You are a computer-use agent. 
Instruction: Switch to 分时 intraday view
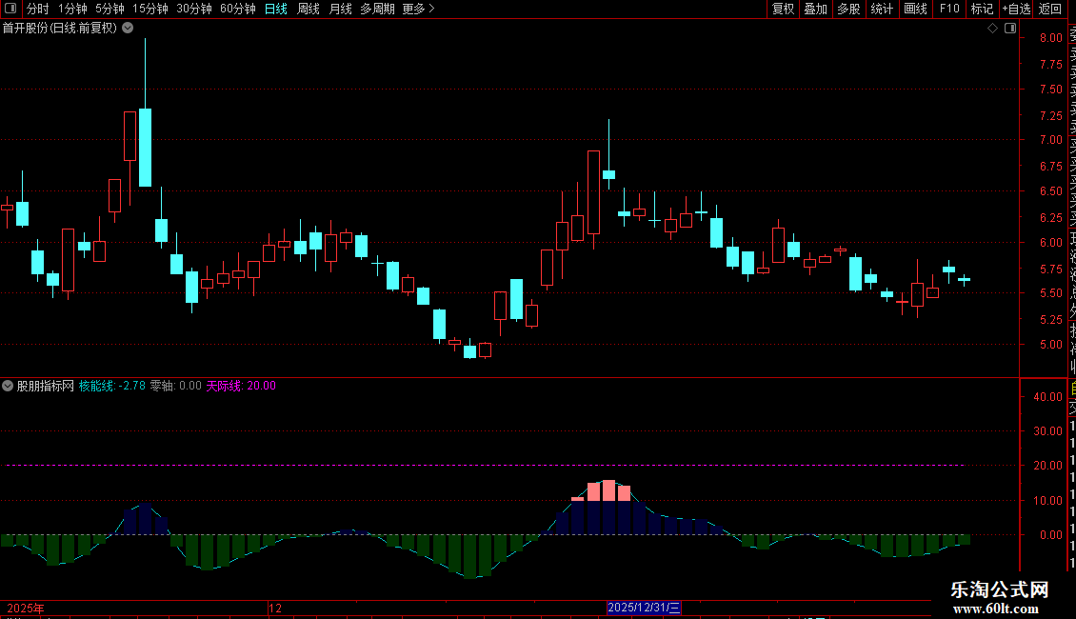tap(38, 9)
